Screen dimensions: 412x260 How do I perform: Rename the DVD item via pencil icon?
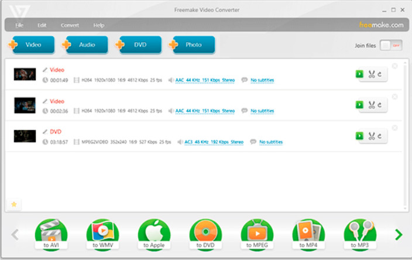45,131
